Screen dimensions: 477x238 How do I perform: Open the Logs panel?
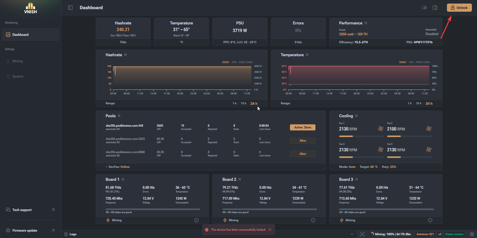click(x=70, y=234)
